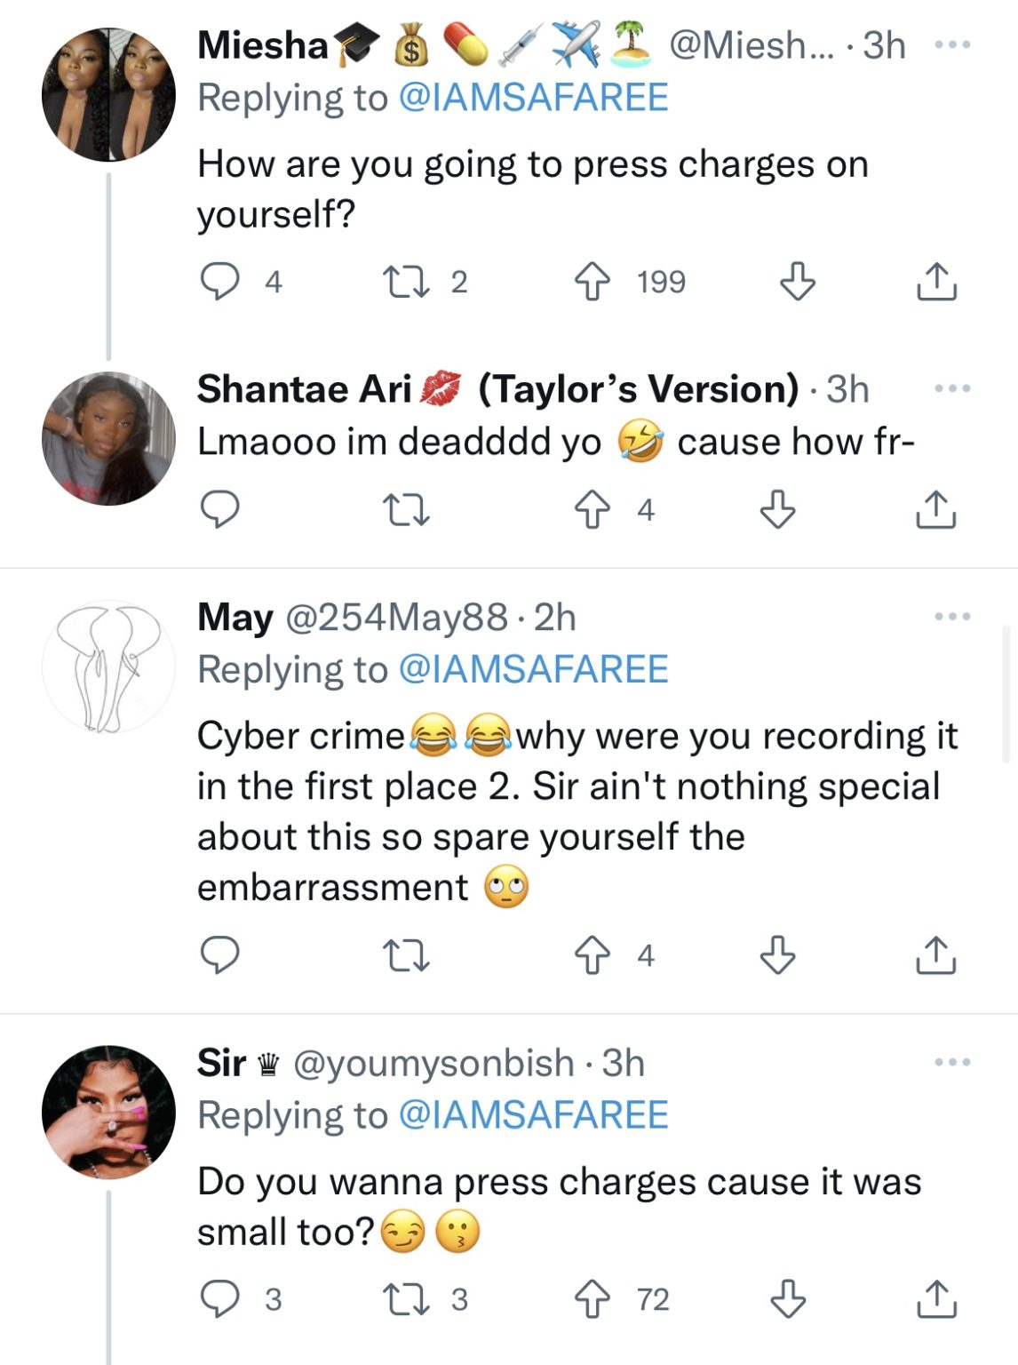The width and height of the screenshot is (1018, 1365).
Task: Open more options on May's tweet
Action: click(x=952, y=616)
